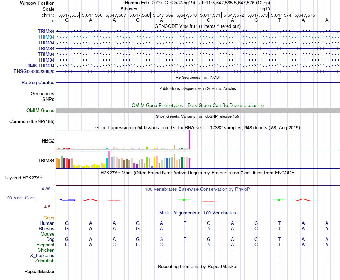The height and width of the screenshot is (280, 340).
Task: Select the Zebrafish alignment row label
Action: pos(45,261)
